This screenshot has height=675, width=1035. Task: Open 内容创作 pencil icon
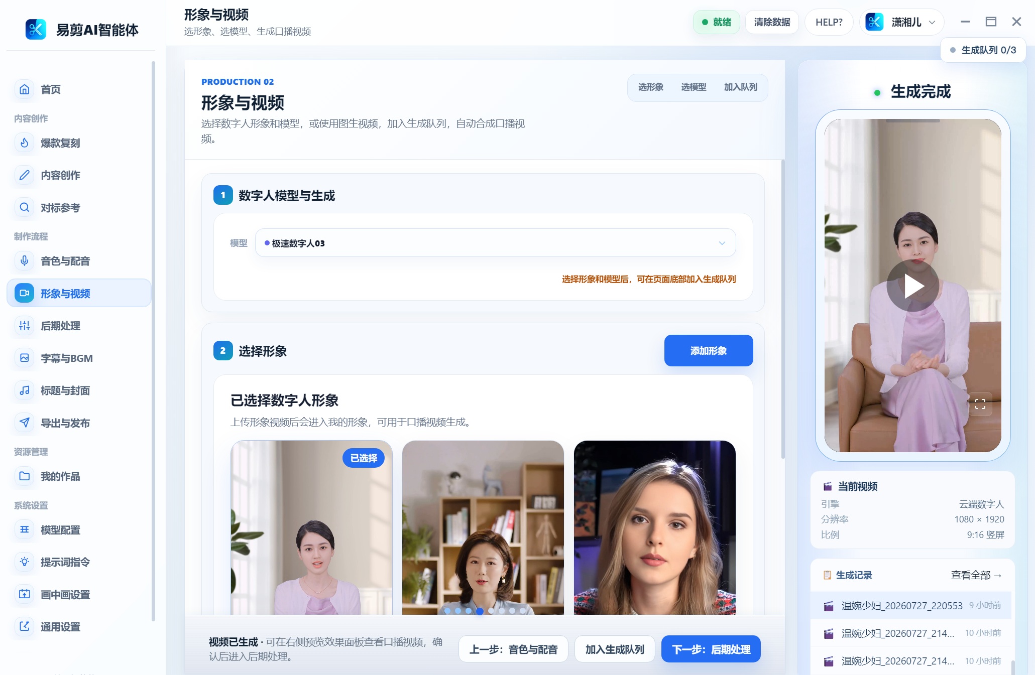(24, 175)
